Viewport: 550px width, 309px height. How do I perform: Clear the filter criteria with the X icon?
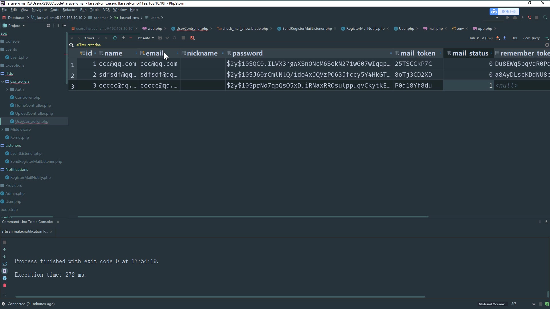tap(547, 45)
